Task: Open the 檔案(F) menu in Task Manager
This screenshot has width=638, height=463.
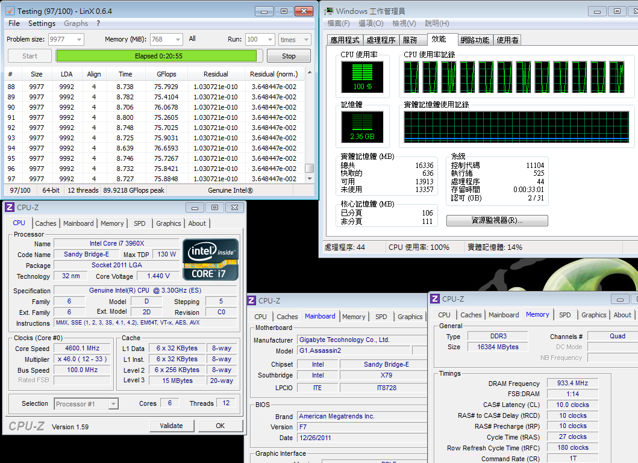Action: (x=339, y=23)
